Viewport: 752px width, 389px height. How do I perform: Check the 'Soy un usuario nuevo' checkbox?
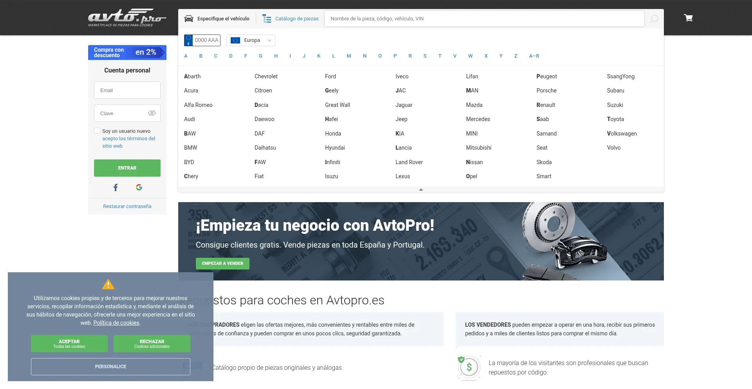[x=97, y=131]
